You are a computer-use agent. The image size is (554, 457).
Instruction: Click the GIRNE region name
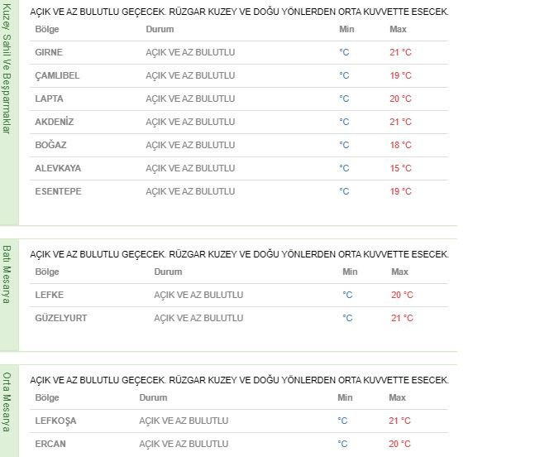[49, 52]
